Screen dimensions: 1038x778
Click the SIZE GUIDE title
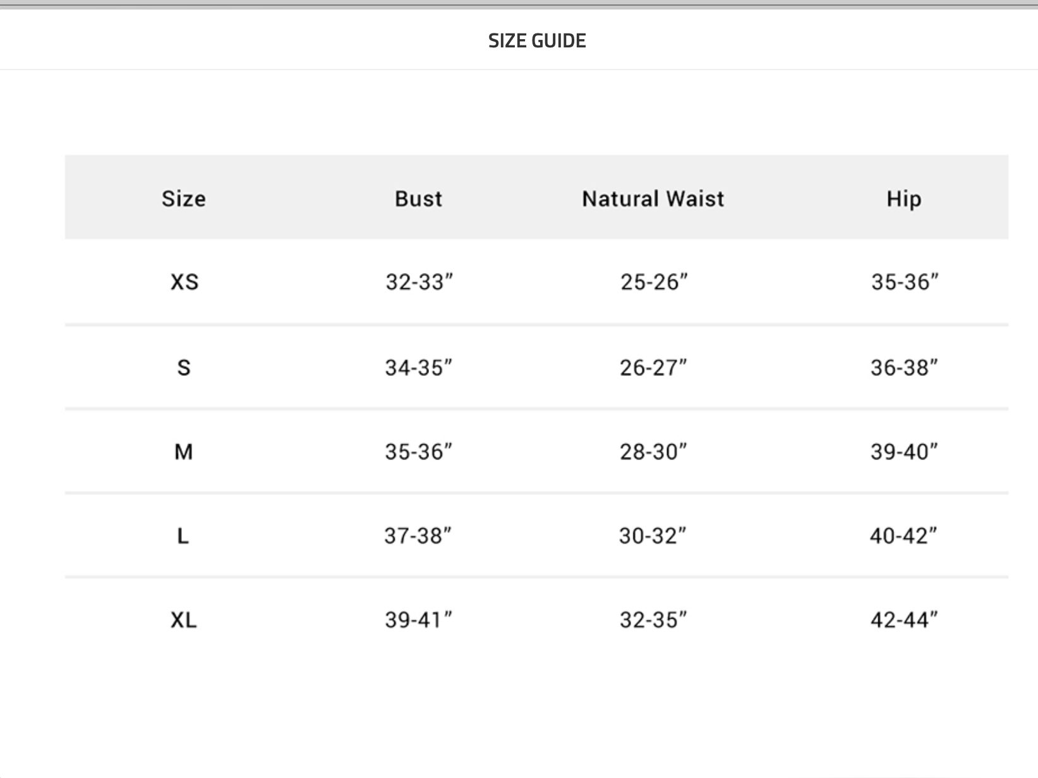[x=537, y=41]
